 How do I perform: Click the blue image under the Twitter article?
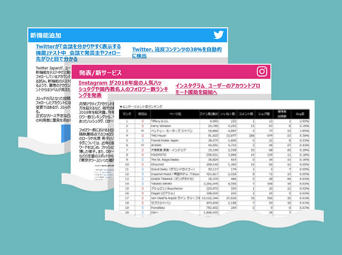tap(66, 133)
